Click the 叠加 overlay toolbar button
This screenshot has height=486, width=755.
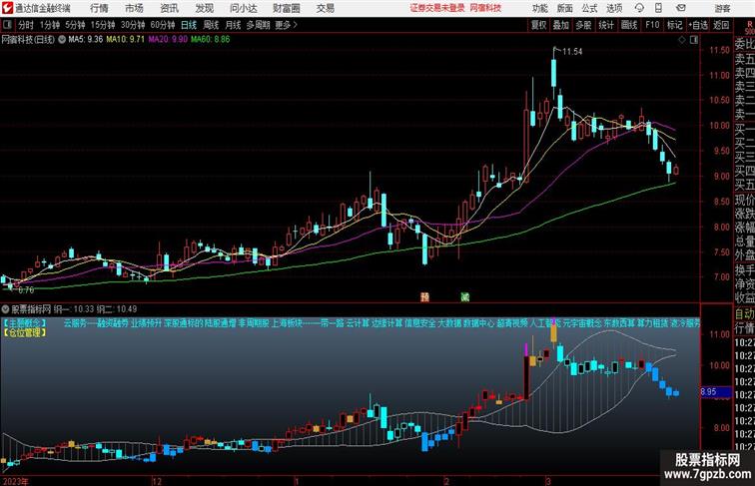pos(561,25)
